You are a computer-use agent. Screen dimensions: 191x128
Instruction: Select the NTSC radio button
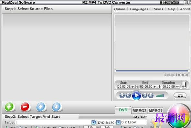(x=6, y=127)
